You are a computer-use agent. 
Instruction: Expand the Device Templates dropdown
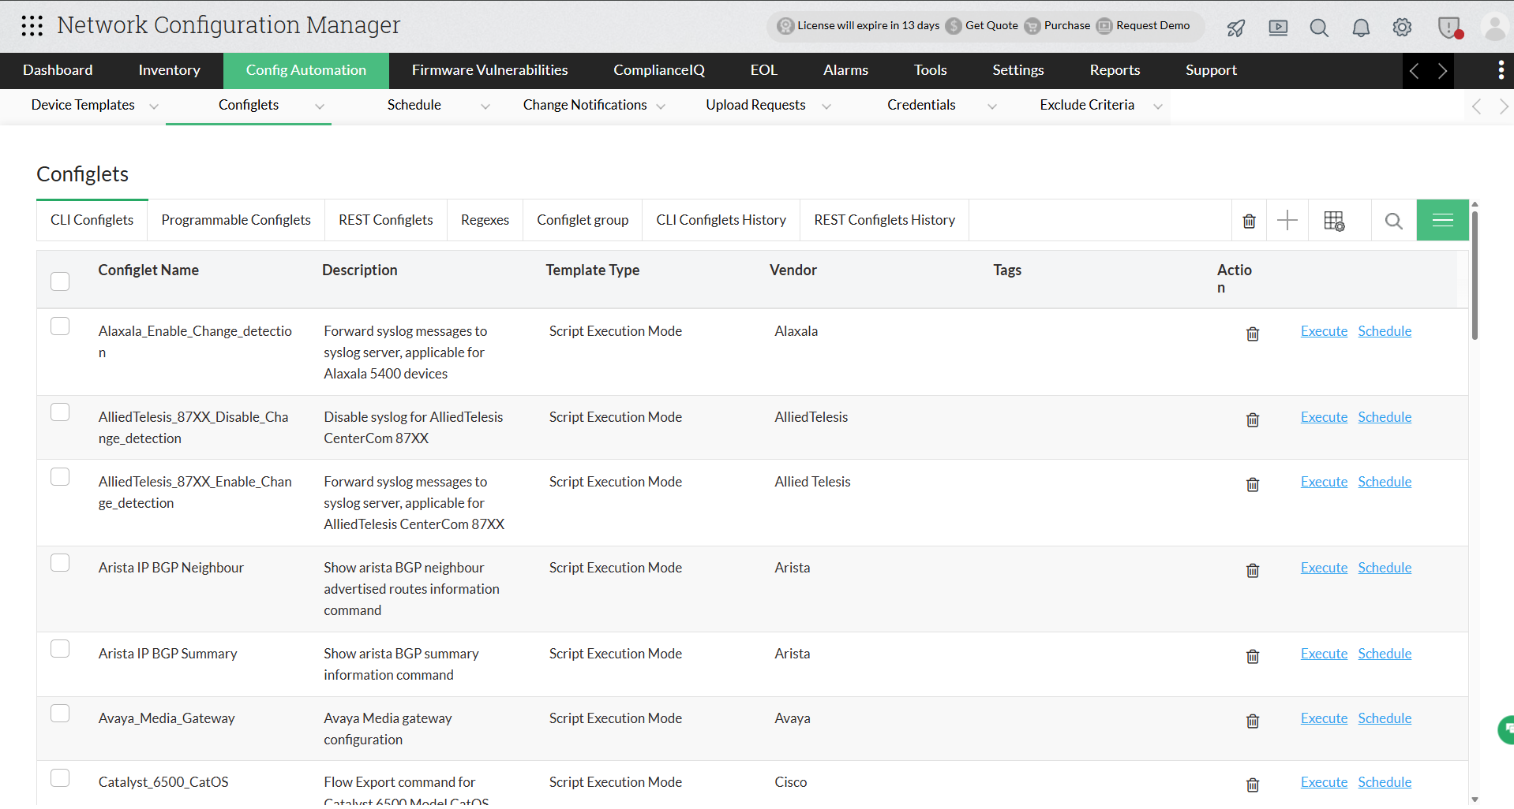click(154, 106)
